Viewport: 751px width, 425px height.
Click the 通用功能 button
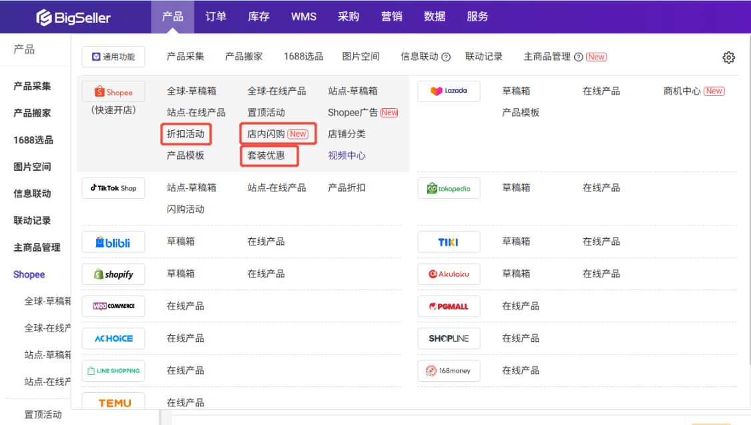(x=113, y=57)
